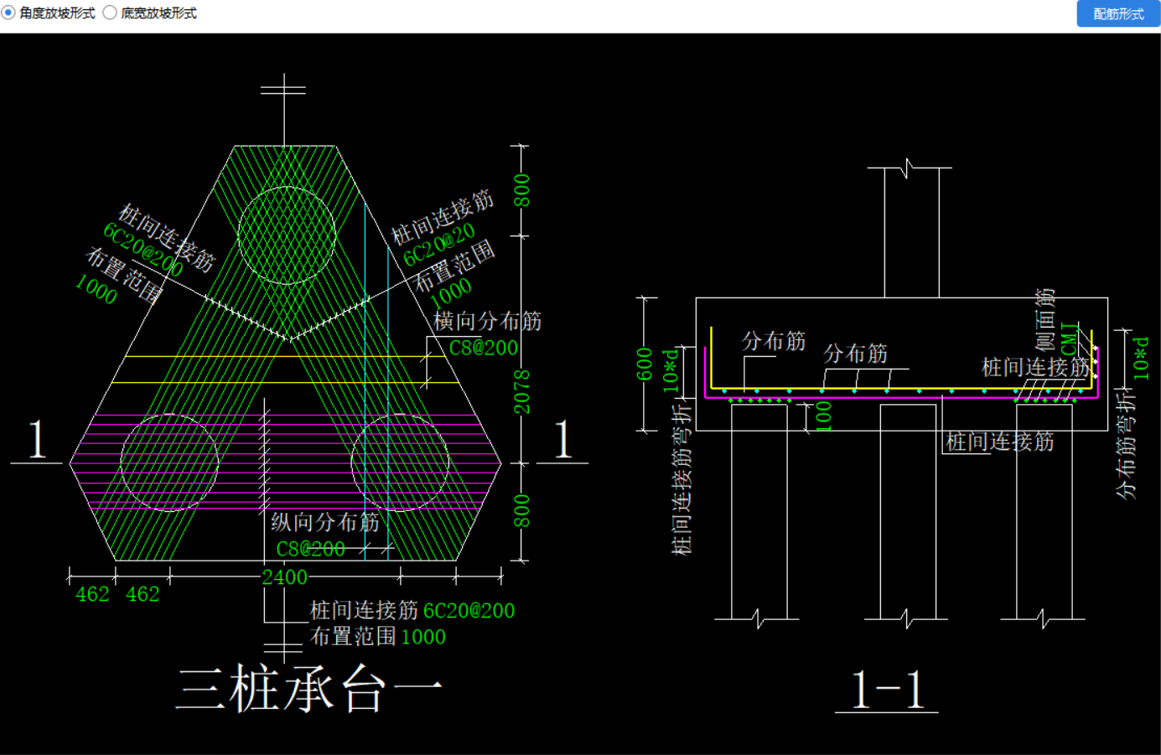Image resolution: width=1161 pixels, height=755 pixels.
Task: Click the 600 height value in section 1-1
Action: point(645,365)
